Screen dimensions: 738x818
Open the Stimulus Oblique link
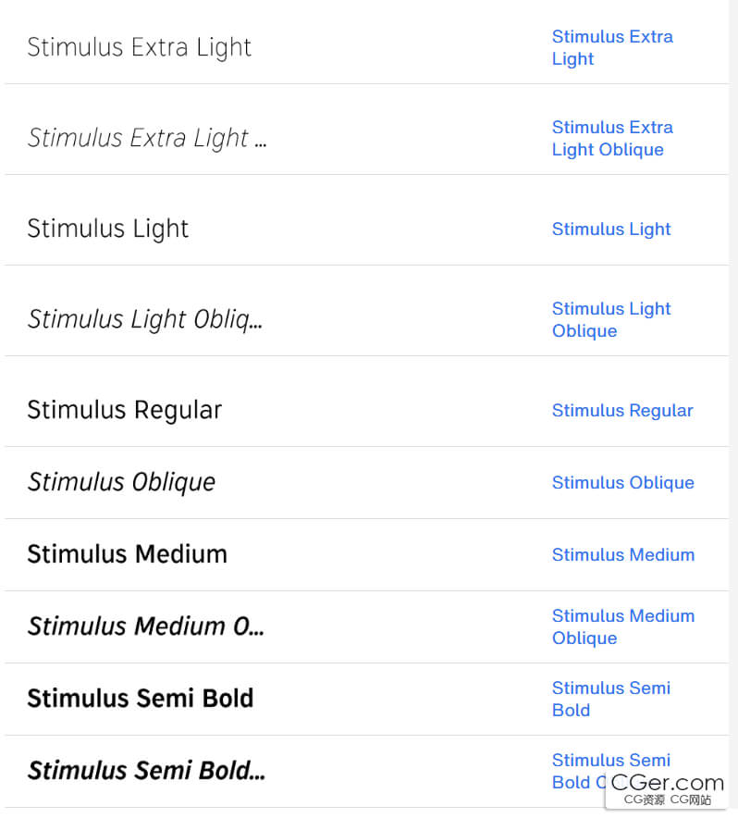[623, 482]
